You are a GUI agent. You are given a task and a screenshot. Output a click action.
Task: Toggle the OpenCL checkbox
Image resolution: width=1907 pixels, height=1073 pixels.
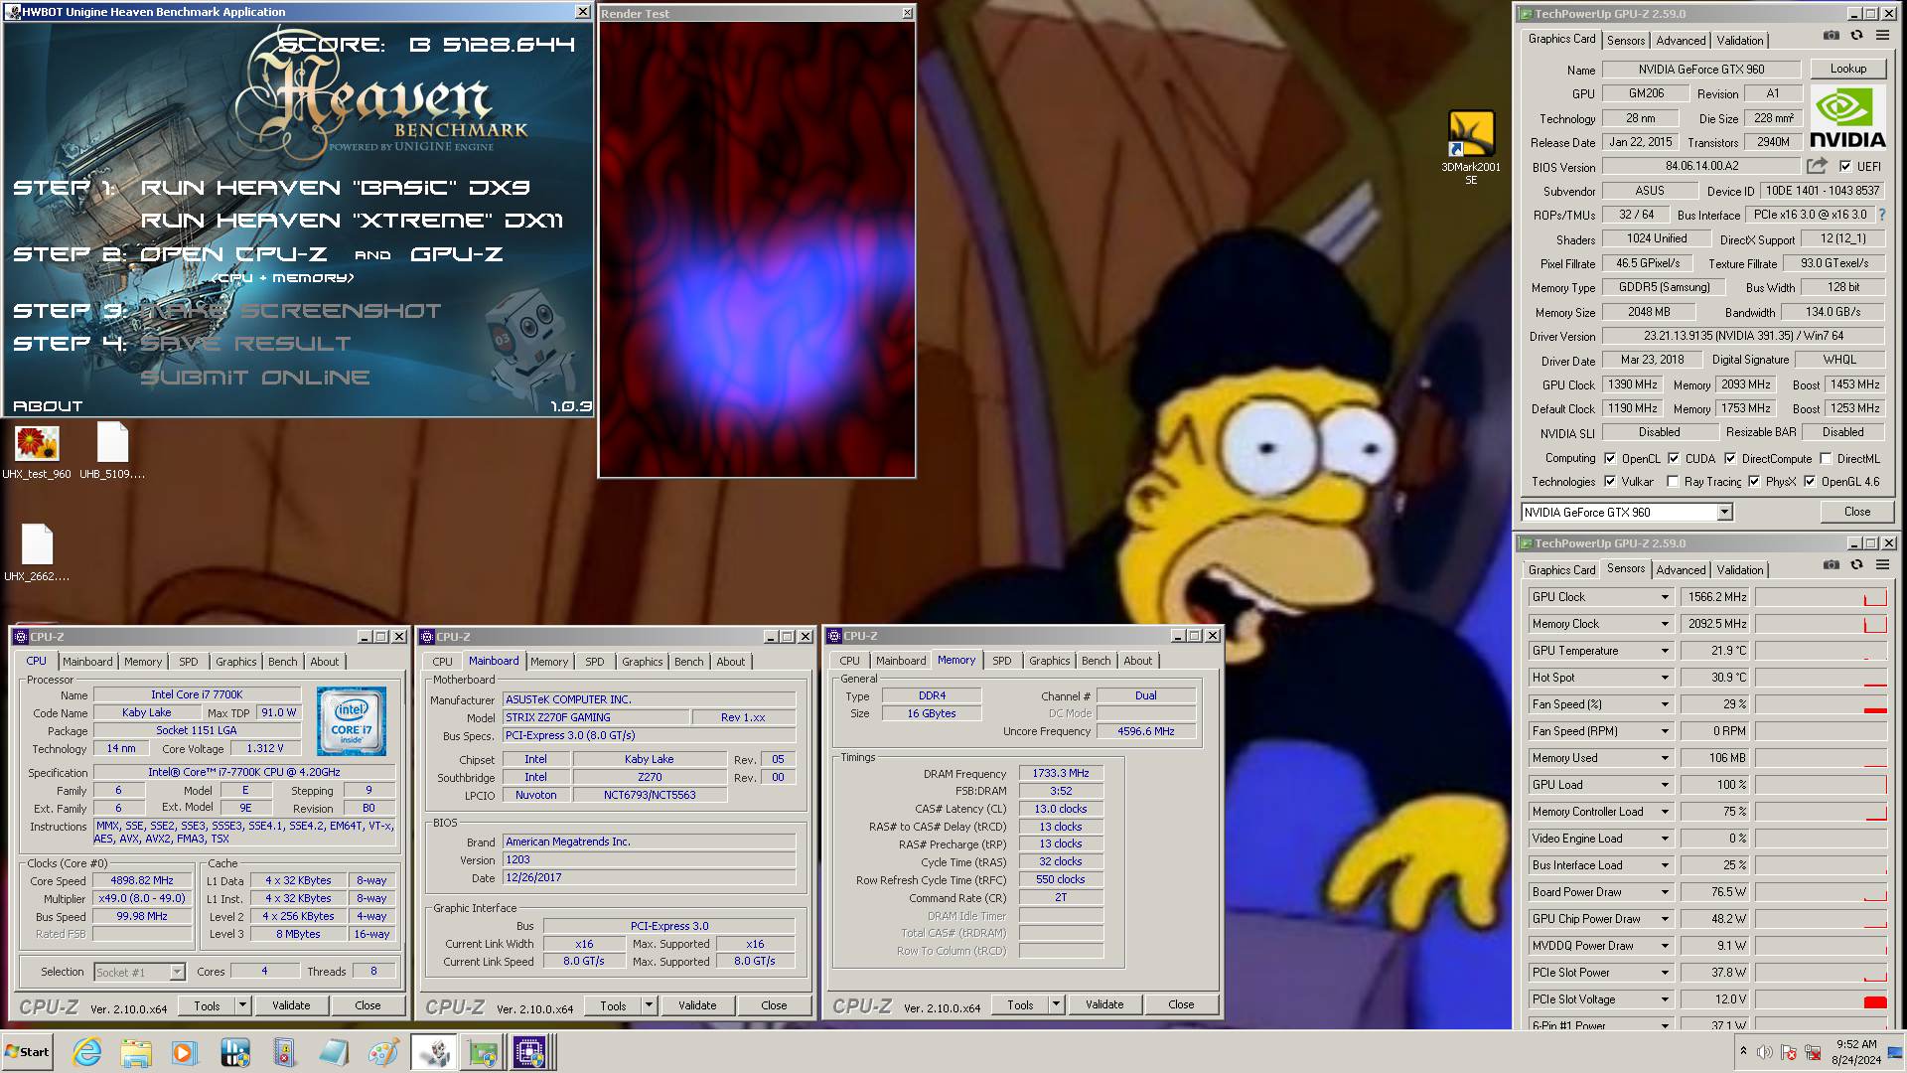1610,459
